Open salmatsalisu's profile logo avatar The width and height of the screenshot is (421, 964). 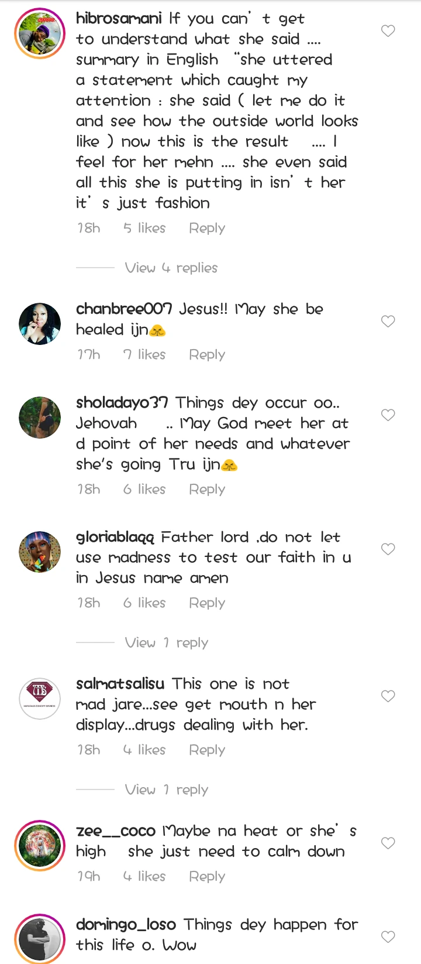pos(40,699)
